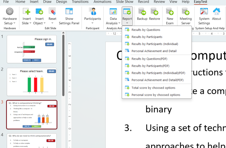The height and width of the screenshot is (148, 226).
Task: Switch to the Slide Show tab
Action: [125, 2]
